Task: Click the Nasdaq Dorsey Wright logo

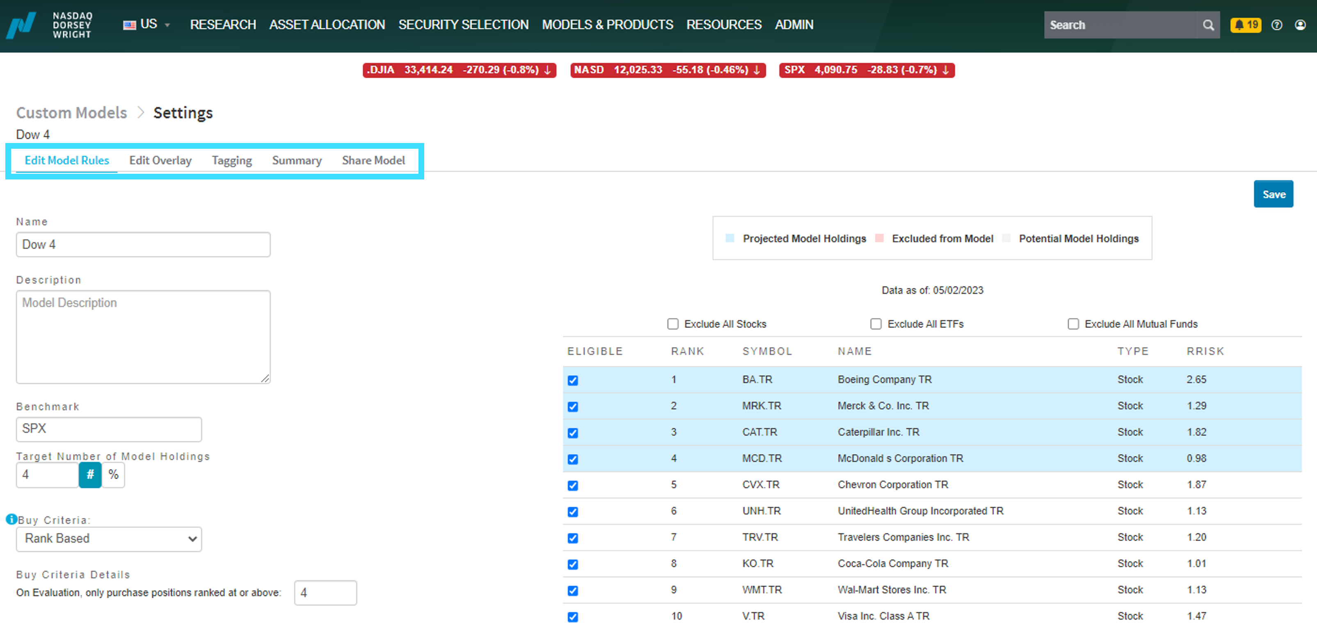Action: [x=50, y=25]
